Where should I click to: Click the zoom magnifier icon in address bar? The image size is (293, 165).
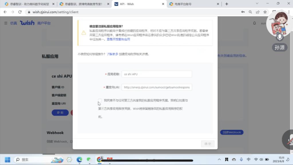tap(250, 12)
